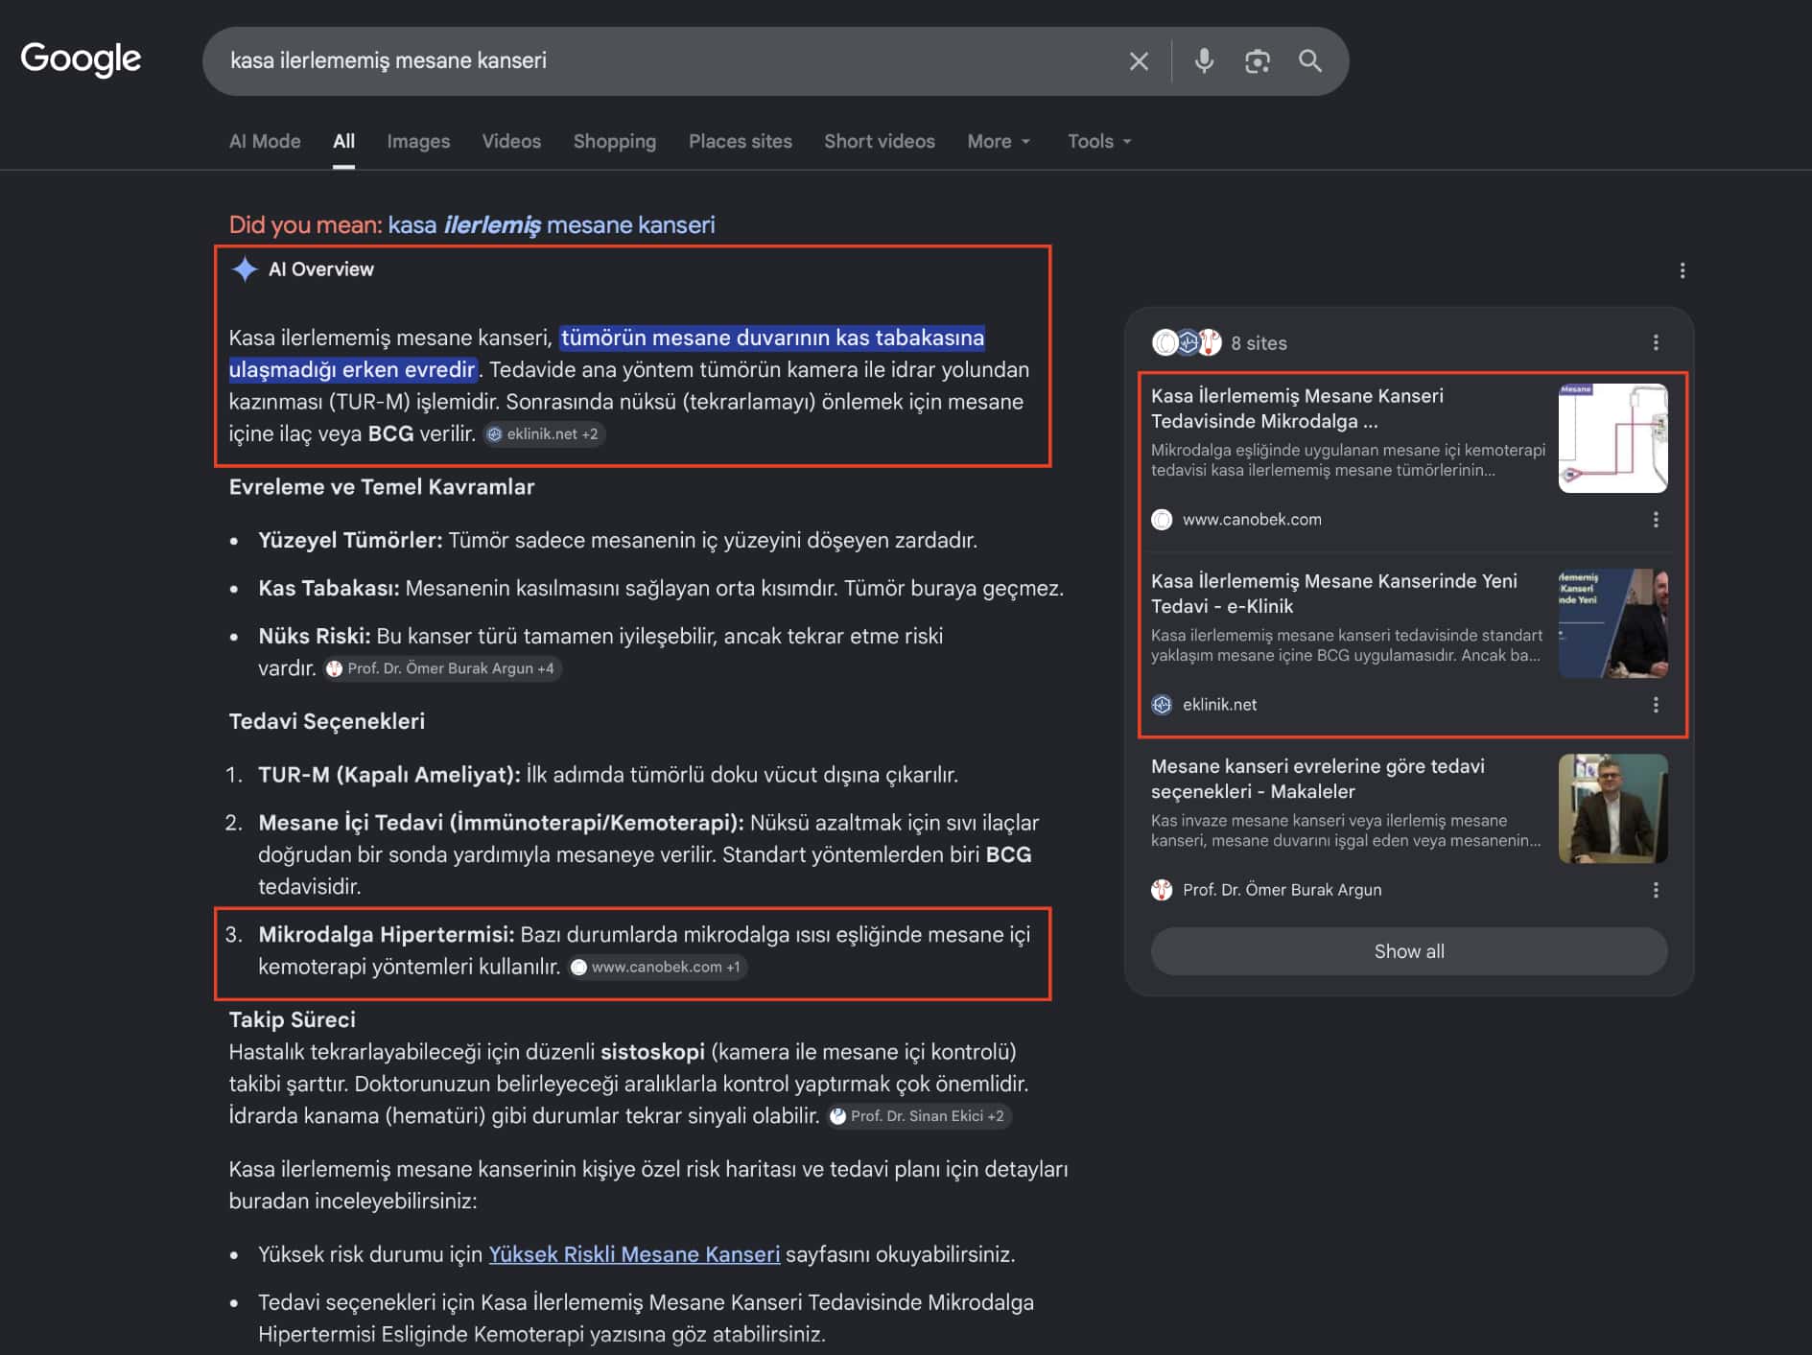The width and height of the screenshot is (1812, 1355).
Task: Expand the www.canobek.com +1 source chip
Action: click(x=657, y=967)
